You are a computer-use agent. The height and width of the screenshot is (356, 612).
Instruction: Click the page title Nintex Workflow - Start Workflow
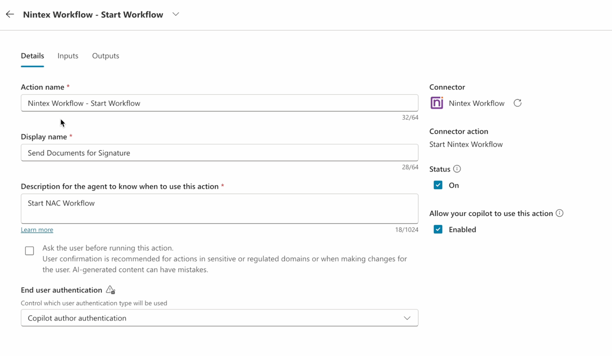pyautogui.click(x=93, y=15)
